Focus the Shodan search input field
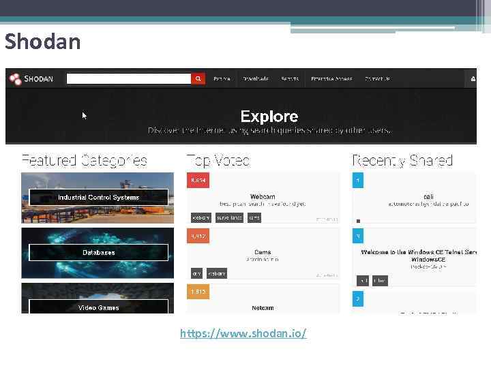 129,78
